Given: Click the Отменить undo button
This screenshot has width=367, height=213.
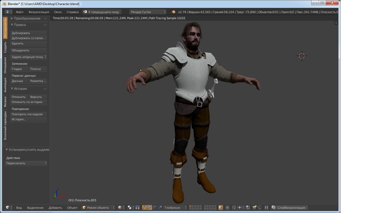Looking at the screenshot, I should [x=19, y=97].
